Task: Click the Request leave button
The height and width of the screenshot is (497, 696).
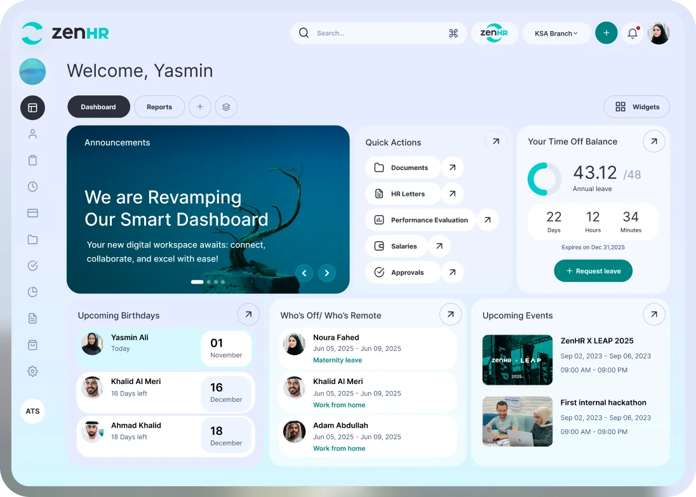Action: 593,270
